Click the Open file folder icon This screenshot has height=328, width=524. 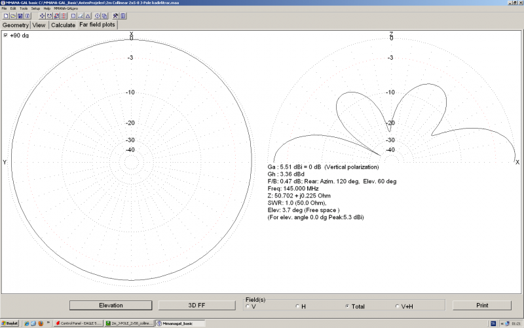13,16
